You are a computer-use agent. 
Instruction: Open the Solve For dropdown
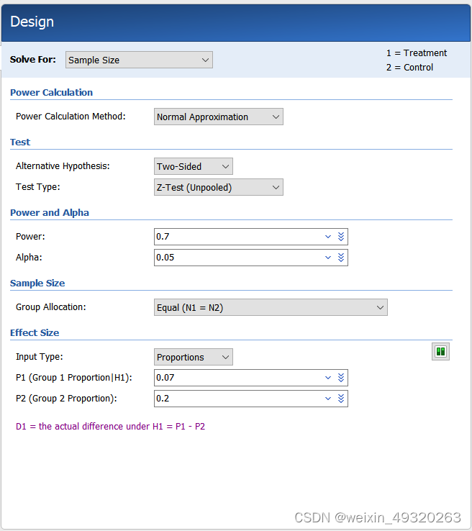139,60
